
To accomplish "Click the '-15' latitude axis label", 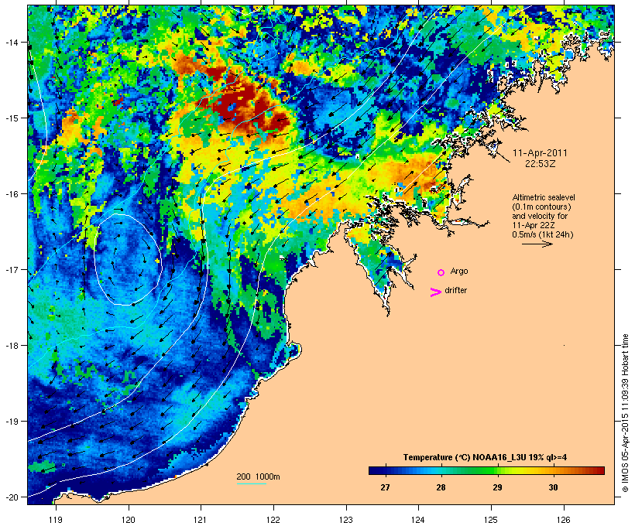I will 11,118.
